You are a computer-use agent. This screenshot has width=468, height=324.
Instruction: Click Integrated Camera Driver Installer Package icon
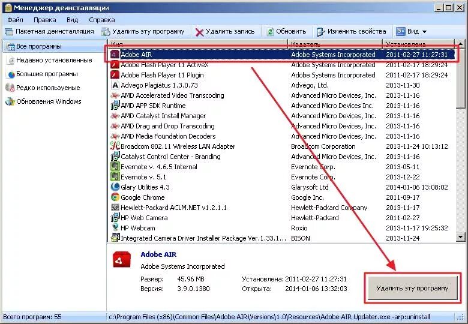point(115,238)
